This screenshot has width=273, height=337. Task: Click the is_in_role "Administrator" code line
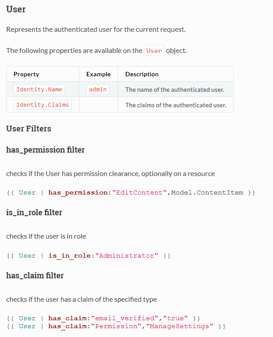coord(89,256)
